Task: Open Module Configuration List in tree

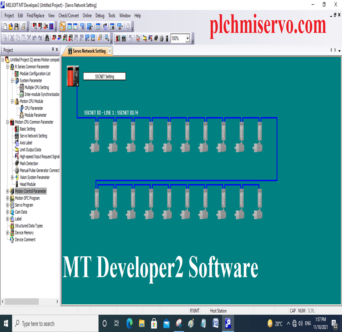Action: click(35, 74)
